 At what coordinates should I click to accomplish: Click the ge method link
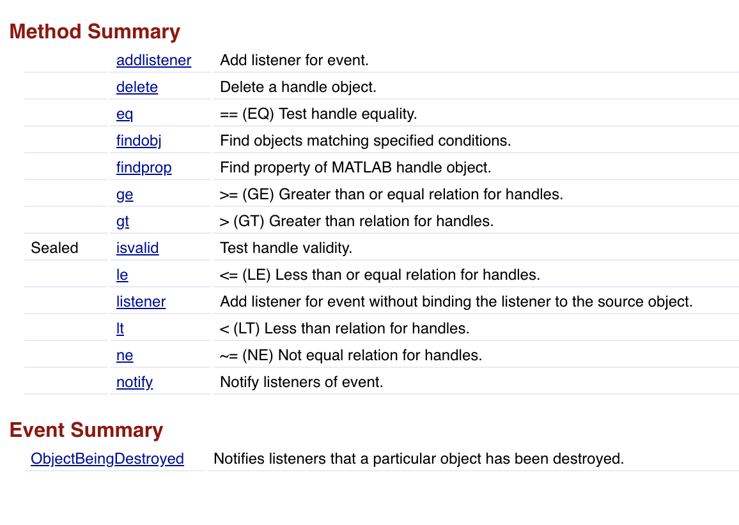(x=125, y=194)
